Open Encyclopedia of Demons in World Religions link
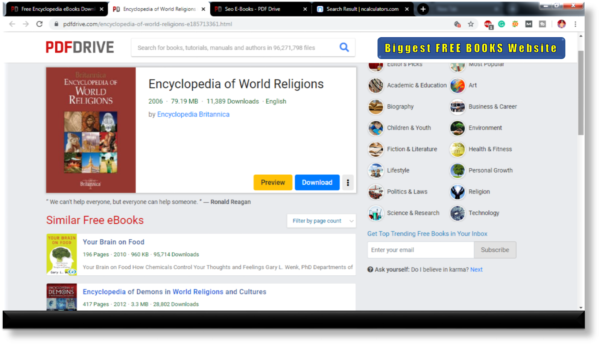 [174, 292]
